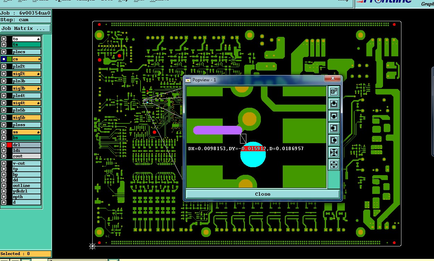This screenshot has width=434, height=261.
Task: Pan the Popview down with the down-arrow icon
Action: point(334,116)
